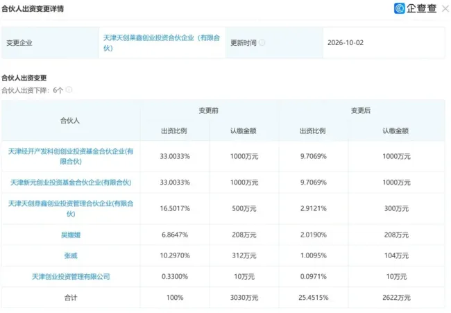Select 16.5017% in the 天创鼎鑫 row
Screen dimensions: 451x313
(175, 209)
